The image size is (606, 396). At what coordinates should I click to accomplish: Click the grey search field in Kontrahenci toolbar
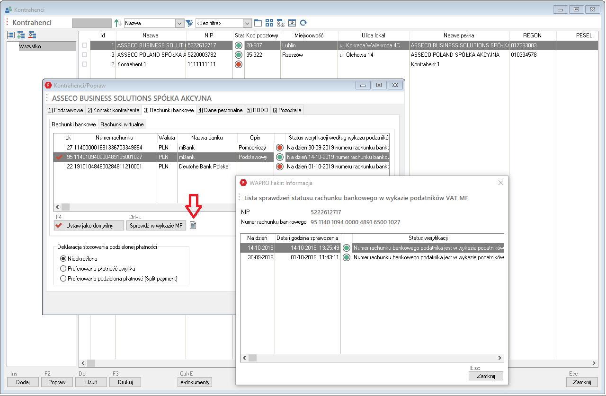point(91,23)
